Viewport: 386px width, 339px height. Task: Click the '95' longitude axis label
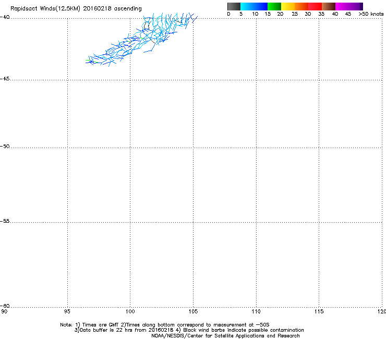(67, 312)
